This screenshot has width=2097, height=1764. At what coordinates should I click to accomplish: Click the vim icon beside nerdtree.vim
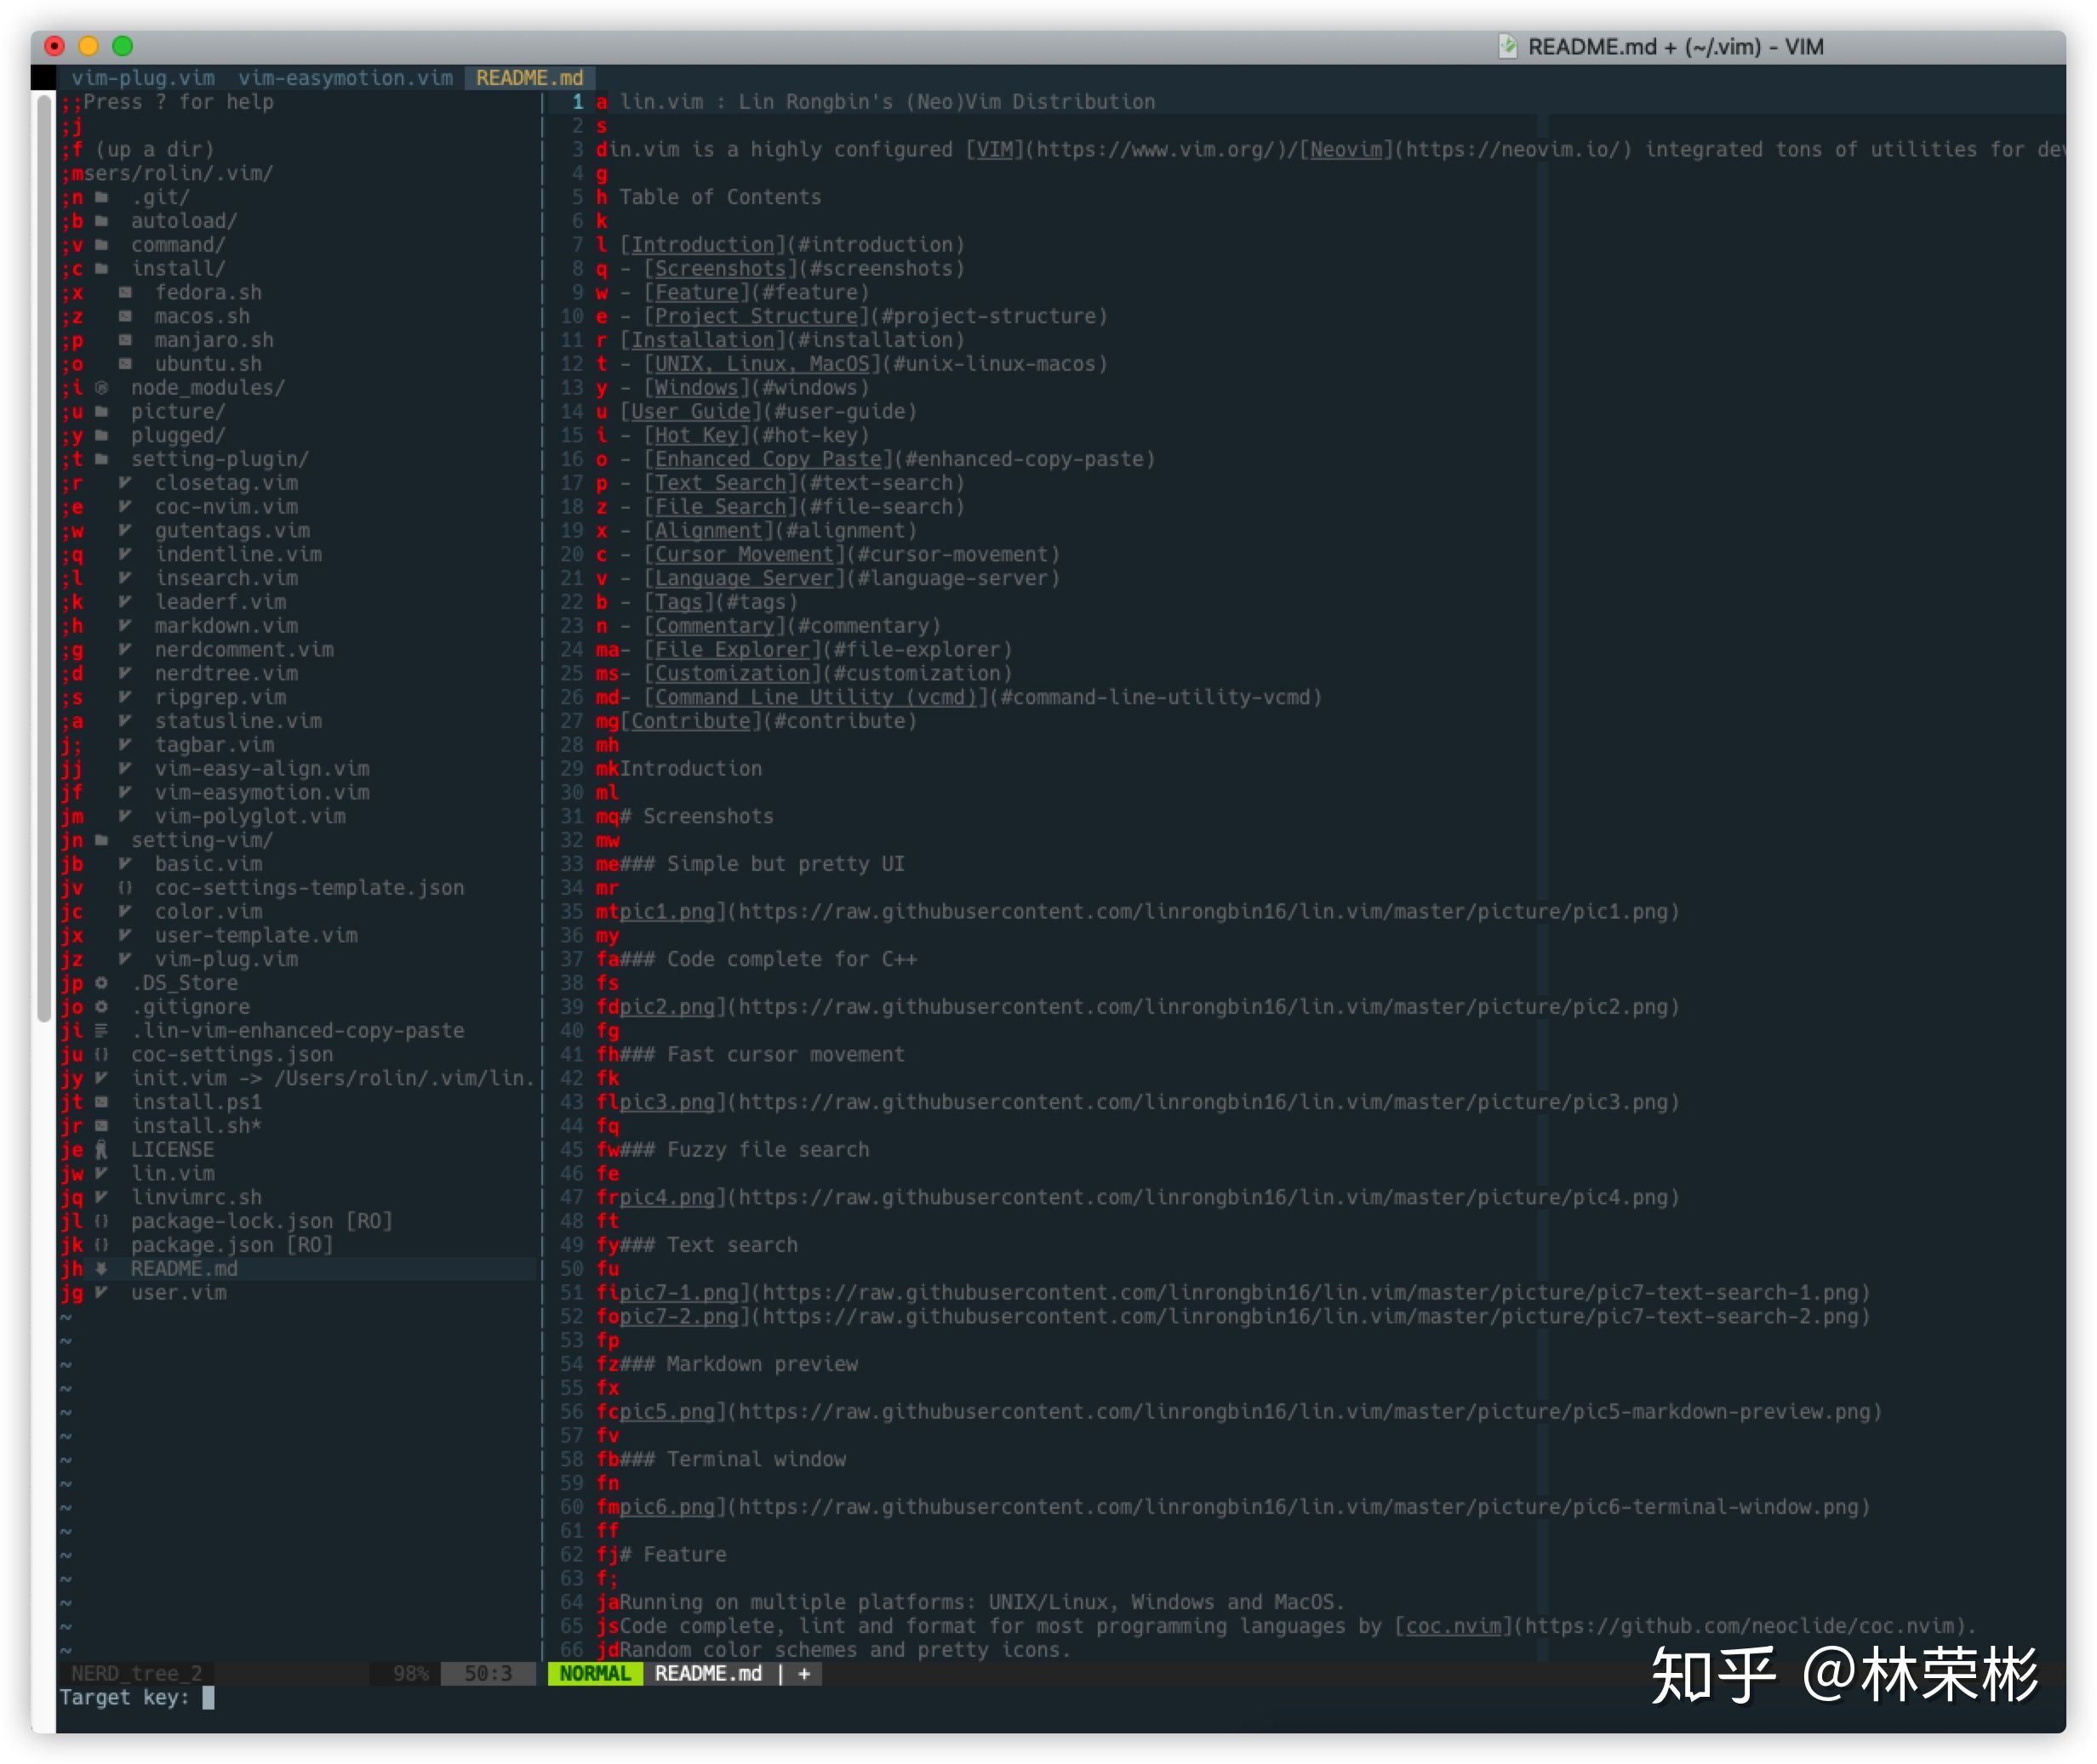tap(125, 674)
